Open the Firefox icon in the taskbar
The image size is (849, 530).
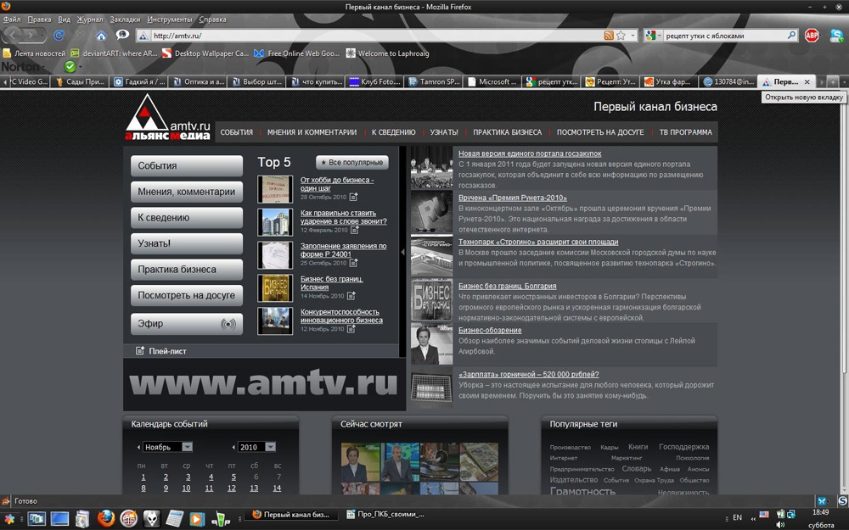coord(105,517)
